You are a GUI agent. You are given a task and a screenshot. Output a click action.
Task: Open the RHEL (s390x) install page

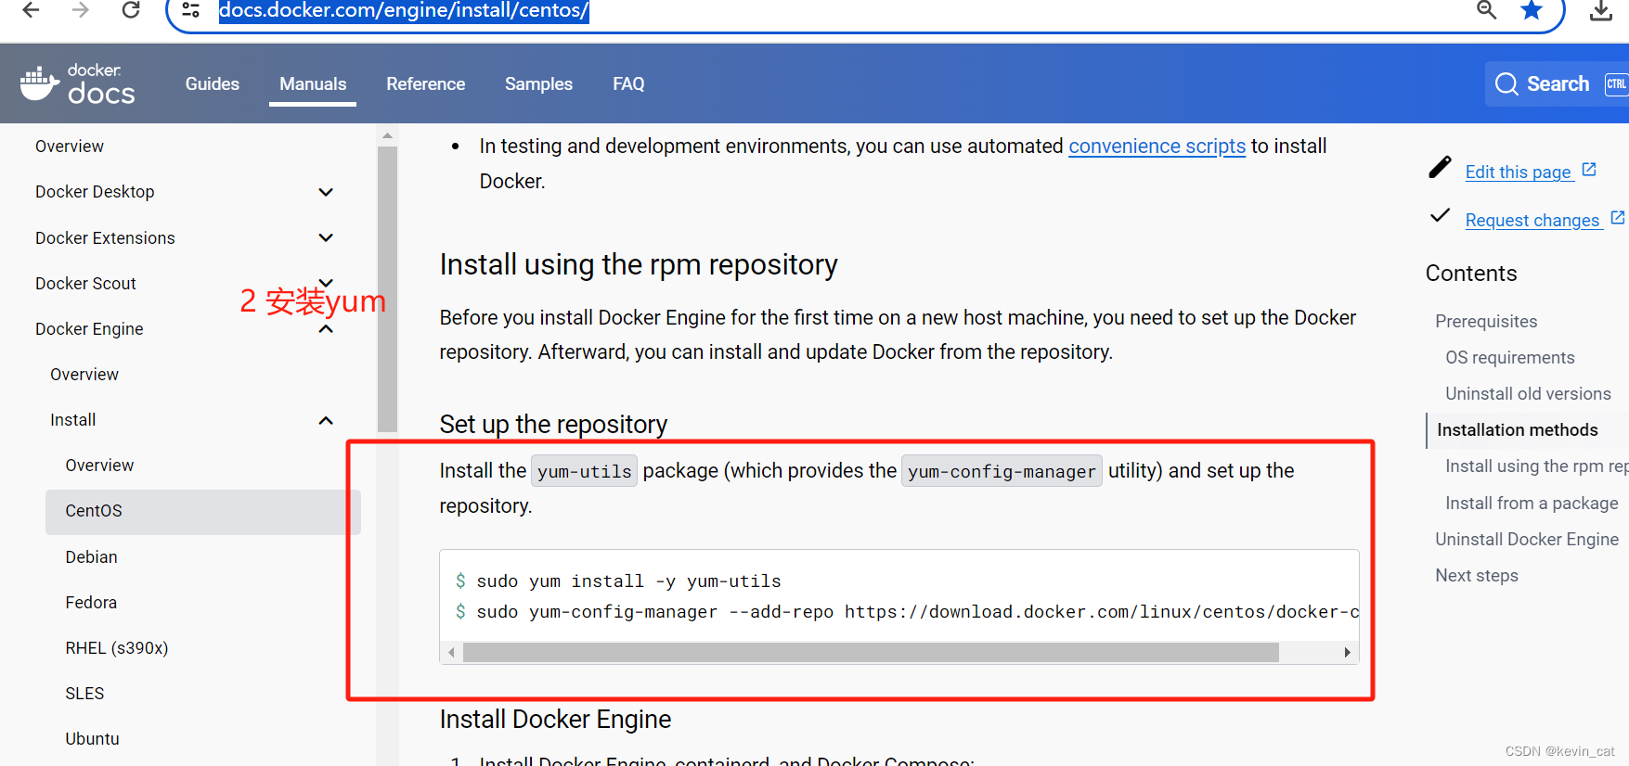(117, 648)
